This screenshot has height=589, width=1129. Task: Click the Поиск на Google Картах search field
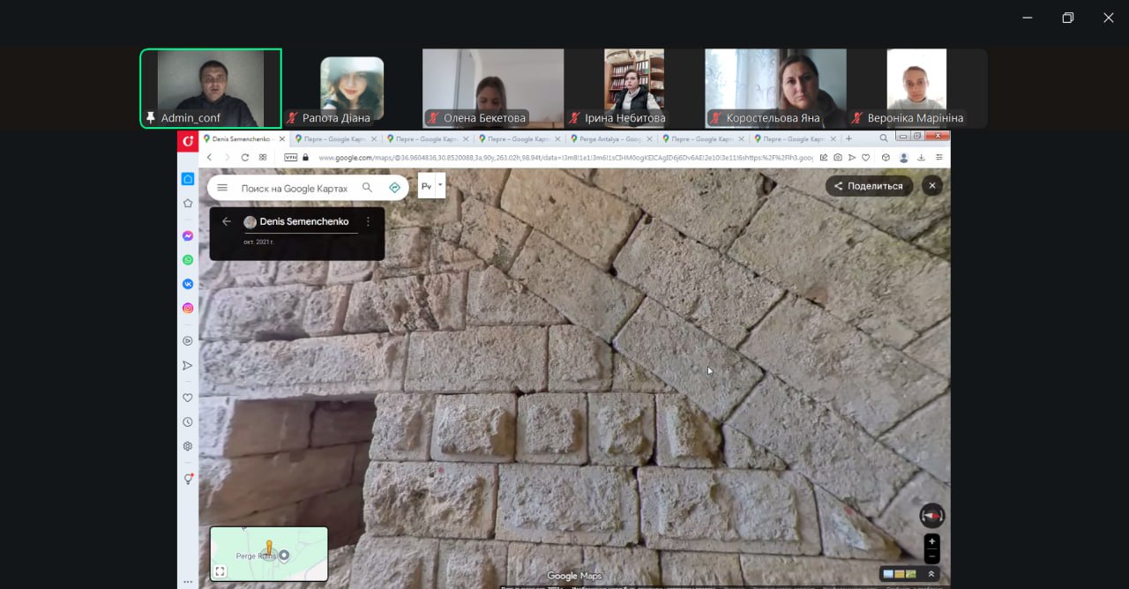click(x=294, y=188)
